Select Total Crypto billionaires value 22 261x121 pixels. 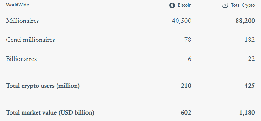pos(251,59)
